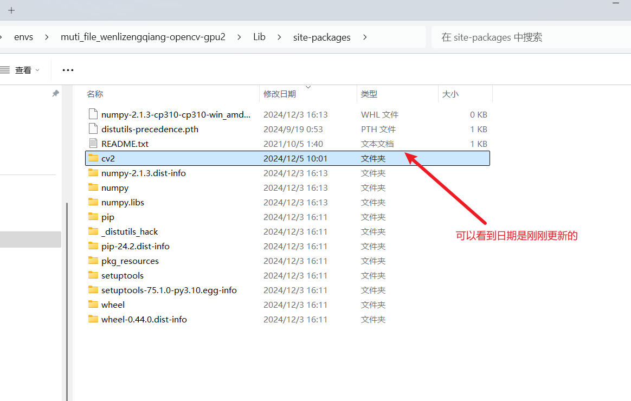
Task: Click the wheel folder icon
Action: click(x=93, y=305)
